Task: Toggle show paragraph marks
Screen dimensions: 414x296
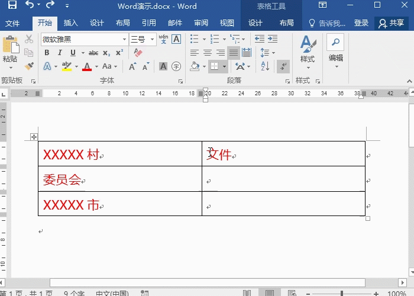Action: pyautogui.click(x=283, y=66)
